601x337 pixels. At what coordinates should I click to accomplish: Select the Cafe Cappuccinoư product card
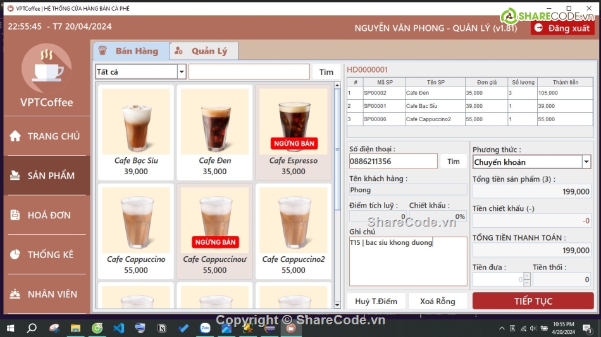(x=214, y=231)
